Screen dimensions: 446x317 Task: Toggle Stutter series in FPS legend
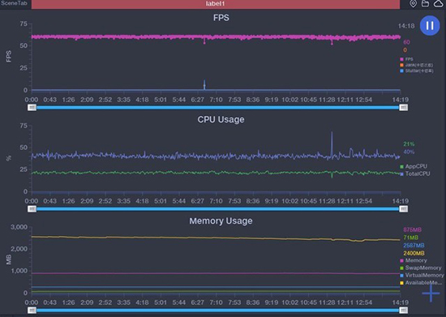[x=417, y=71]
